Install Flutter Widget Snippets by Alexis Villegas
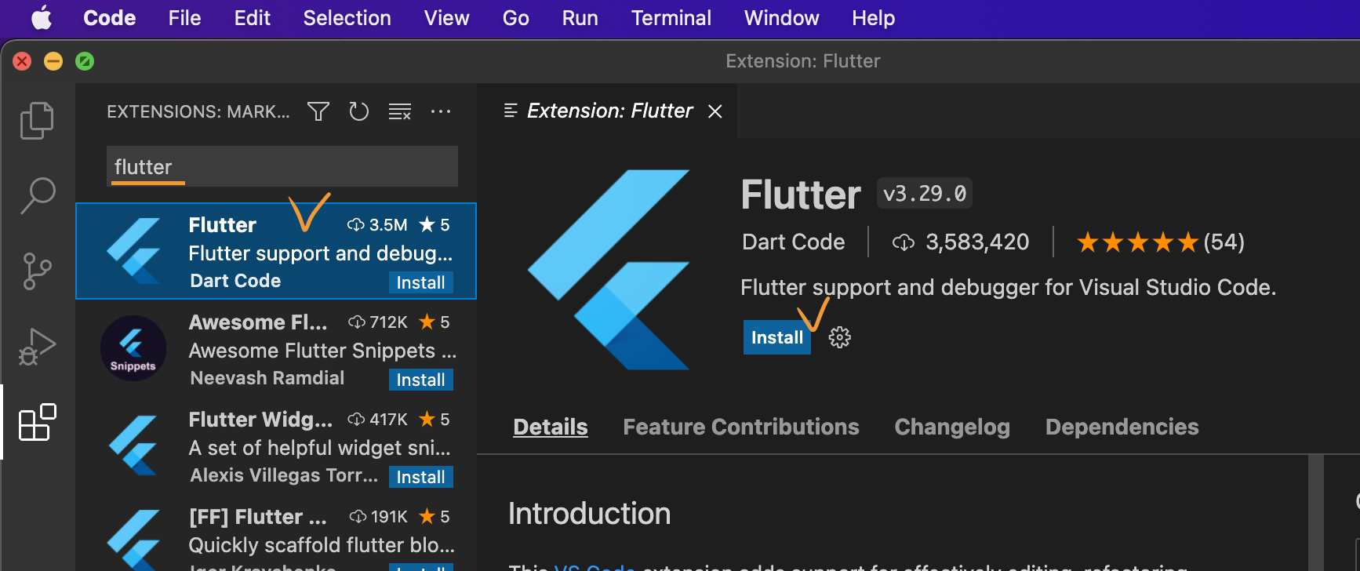The height and width of the screenshot is (571, 1360). point(420,477)
